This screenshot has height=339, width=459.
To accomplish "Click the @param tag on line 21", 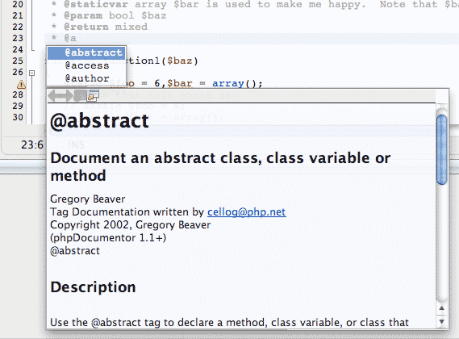I will 83,15.
